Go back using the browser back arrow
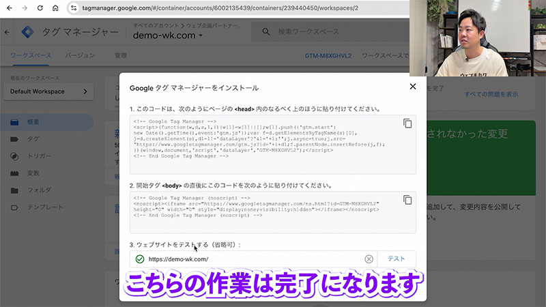The height and width of the screenshot is (307, 546). [x=10, y=8]
